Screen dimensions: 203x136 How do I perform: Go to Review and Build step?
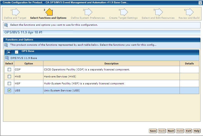189,18
